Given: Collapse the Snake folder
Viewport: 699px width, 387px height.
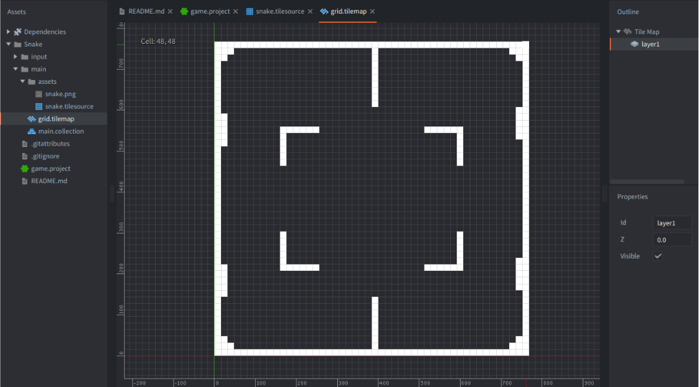Looking at the screenshot, I should 7,44.
